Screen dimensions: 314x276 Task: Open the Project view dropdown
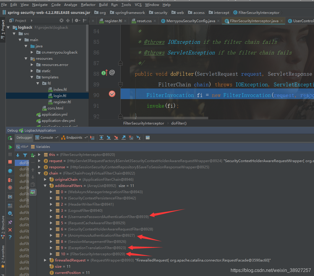pyautogui.click(x=32, y=20)
